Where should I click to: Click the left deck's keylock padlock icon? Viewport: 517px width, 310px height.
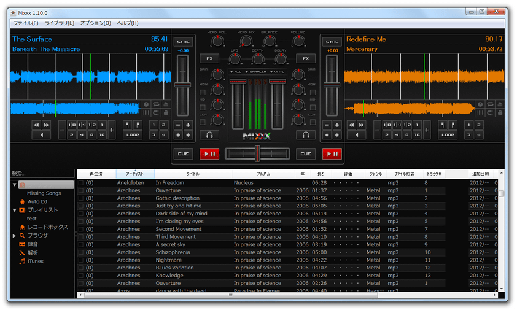[x=166, y=113]
